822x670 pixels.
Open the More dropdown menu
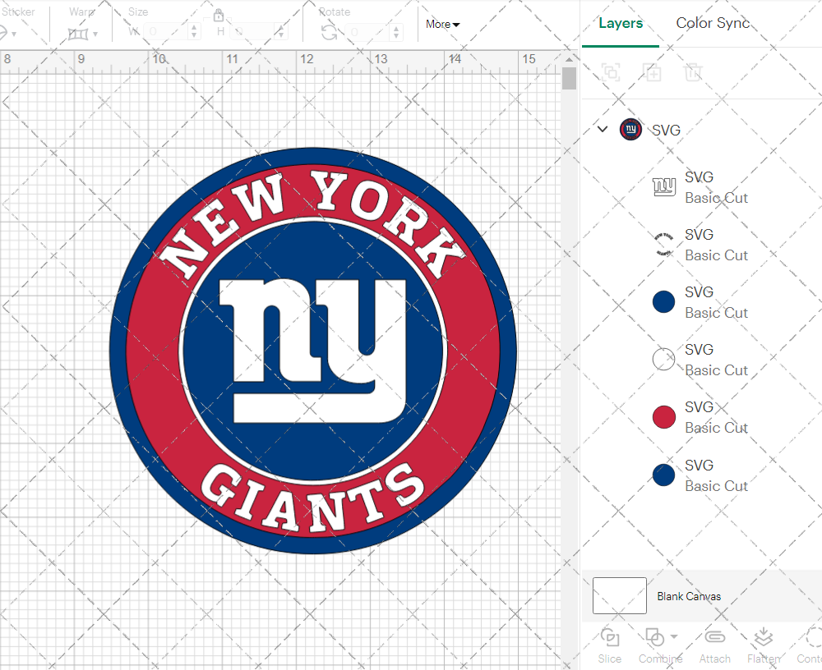tap(442, 24)
